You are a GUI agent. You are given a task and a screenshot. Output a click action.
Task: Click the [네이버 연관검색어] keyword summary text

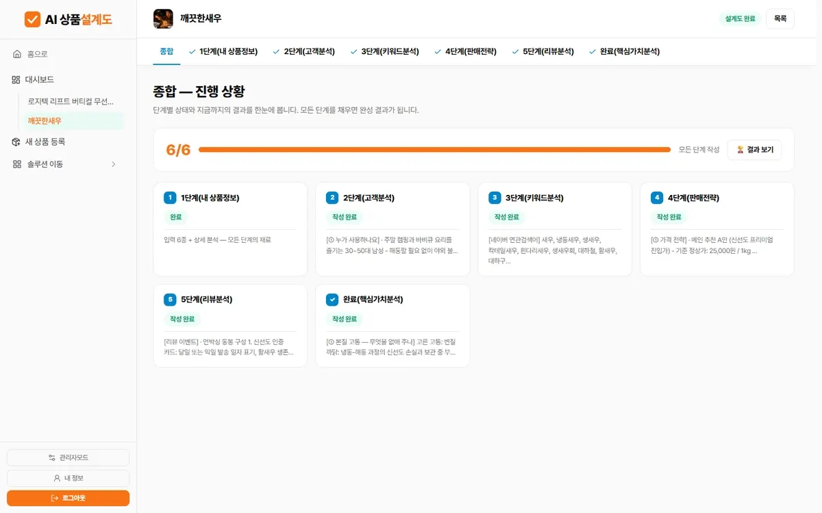point(552,250)
